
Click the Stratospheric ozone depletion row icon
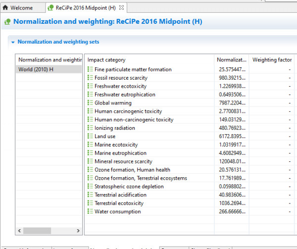[90, 186]
